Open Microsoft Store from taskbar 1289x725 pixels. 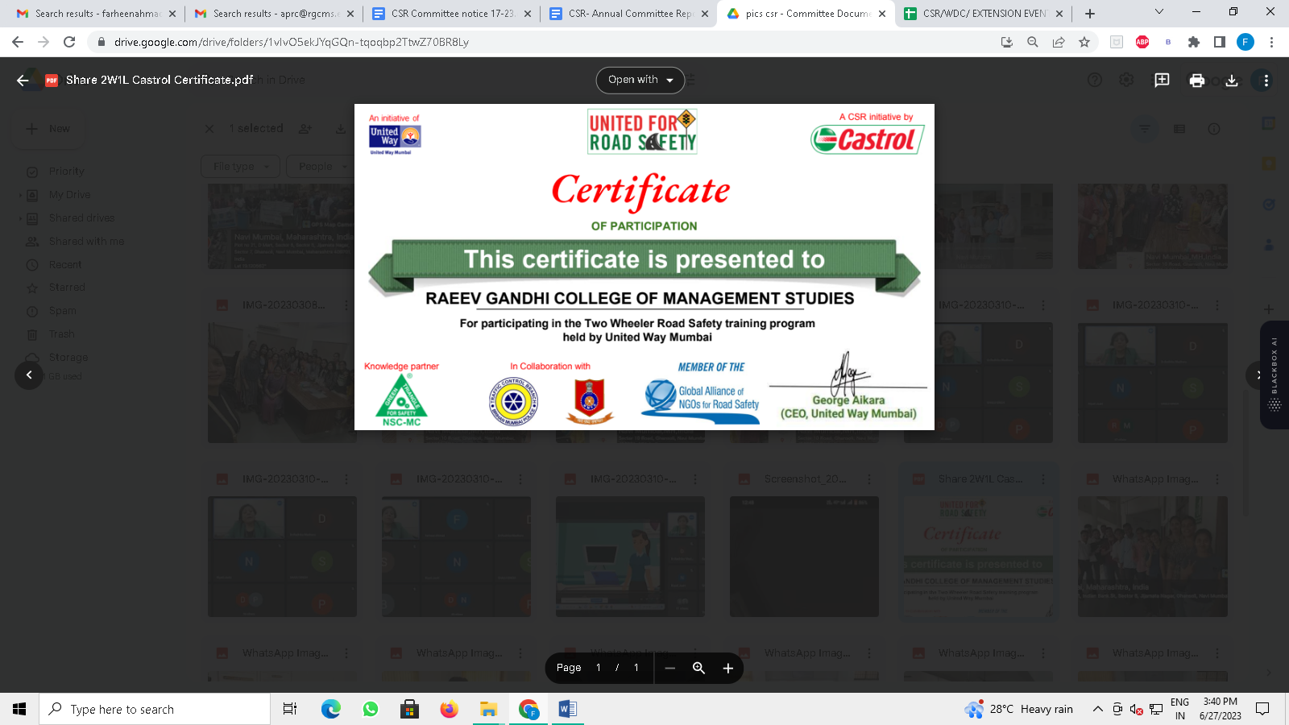pyautogui.click(x=409, y=709)
